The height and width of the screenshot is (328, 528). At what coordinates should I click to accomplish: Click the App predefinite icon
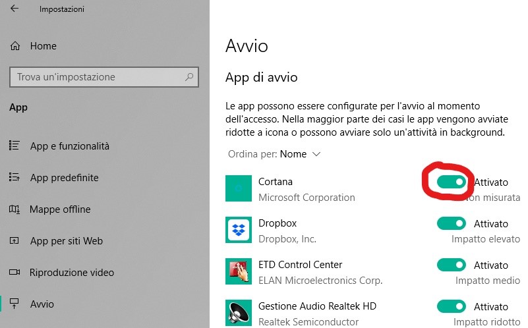pos(14,177)
